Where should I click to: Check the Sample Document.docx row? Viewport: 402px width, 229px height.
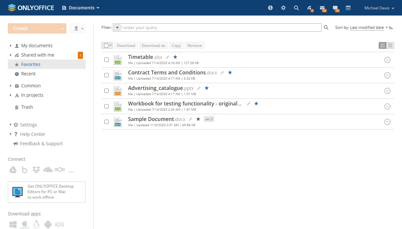pos(106,122)
